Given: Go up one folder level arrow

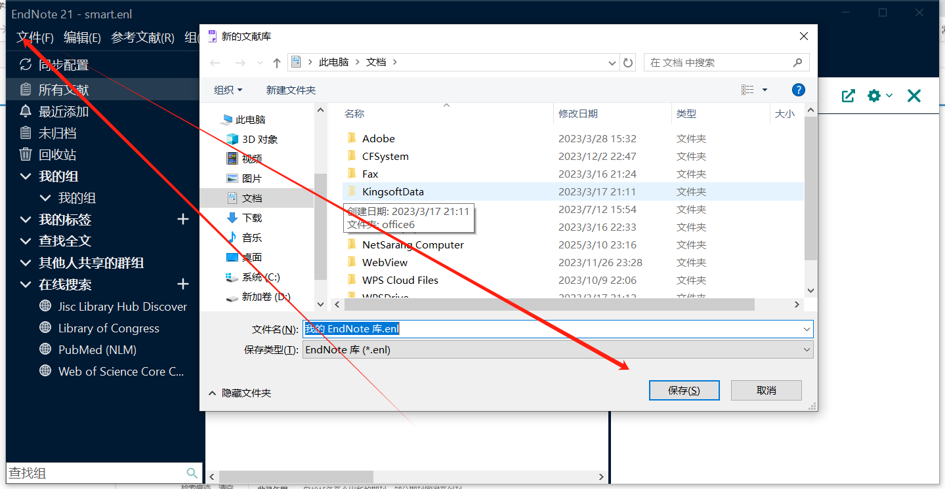Looking at the screenshot, I should coord(277,63).
